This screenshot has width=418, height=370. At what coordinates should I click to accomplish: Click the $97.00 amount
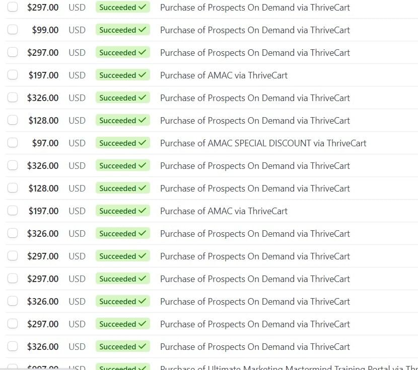click(45, 143)
